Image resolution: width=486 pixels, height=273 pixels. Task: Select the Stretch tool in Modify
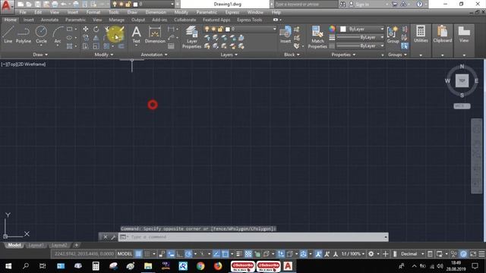point(86,46)
